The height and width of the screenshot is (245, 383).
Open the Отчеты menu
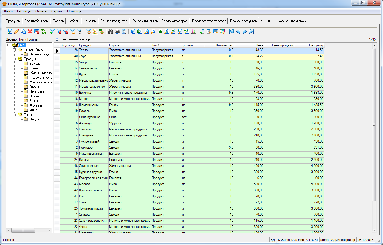tap(41, 11)
